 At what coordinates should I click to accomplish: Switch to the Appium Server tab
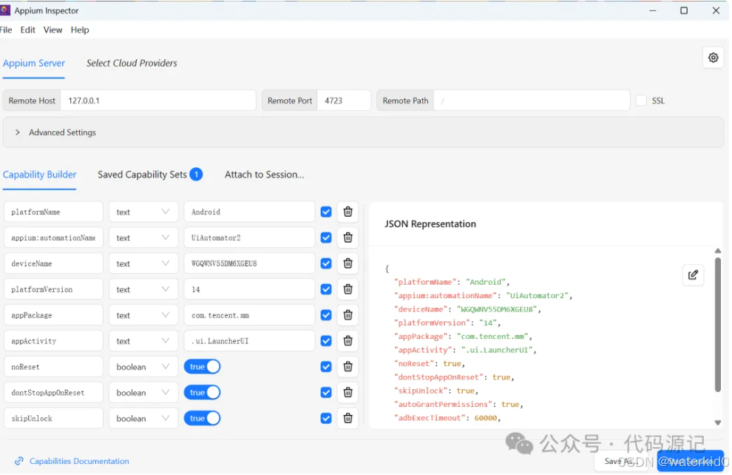click(x=34, y=64)
